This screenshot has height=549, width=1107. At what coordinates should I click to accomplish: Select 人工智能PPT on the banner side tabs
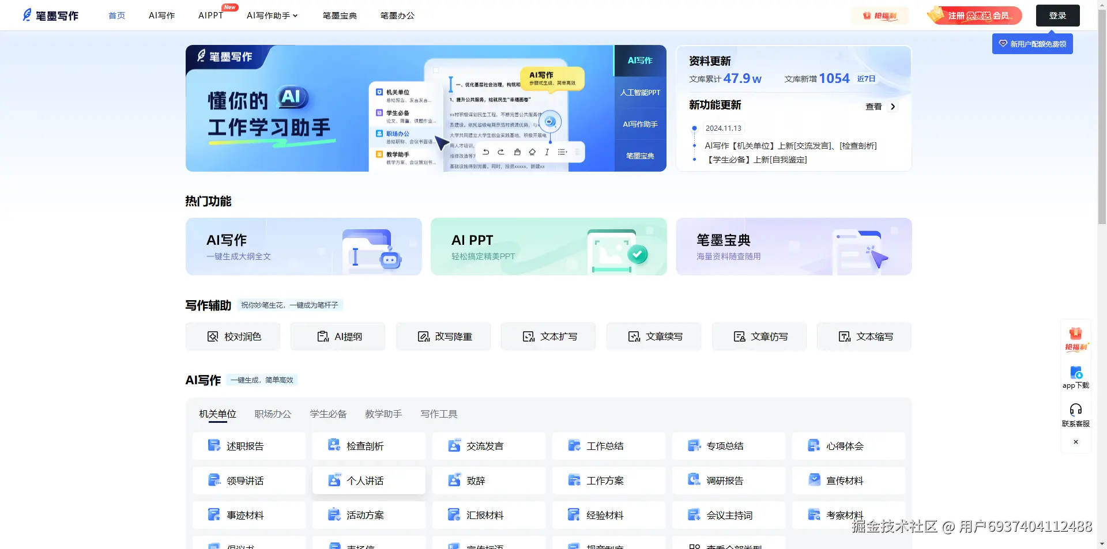coord(640,92)
